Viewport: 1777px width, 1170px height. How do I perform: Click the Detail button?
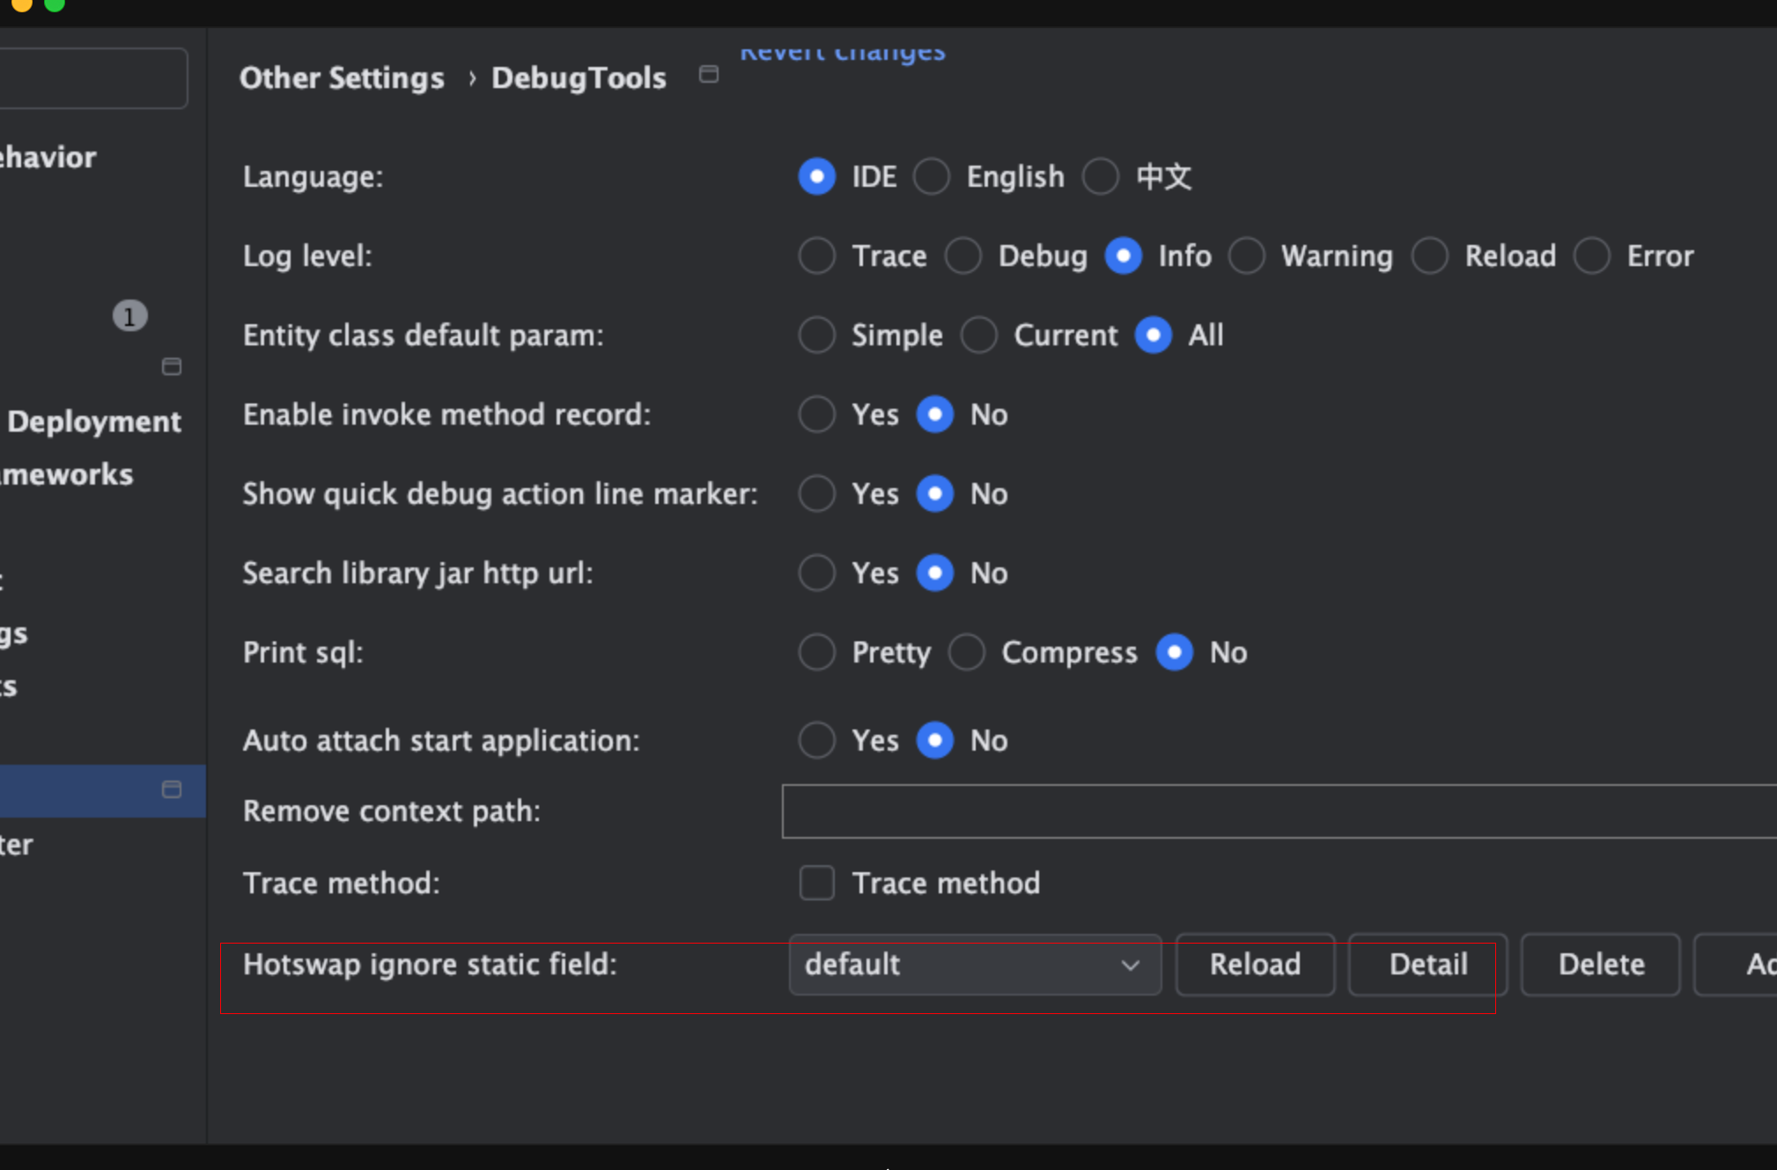click(x=1427, y=965)
